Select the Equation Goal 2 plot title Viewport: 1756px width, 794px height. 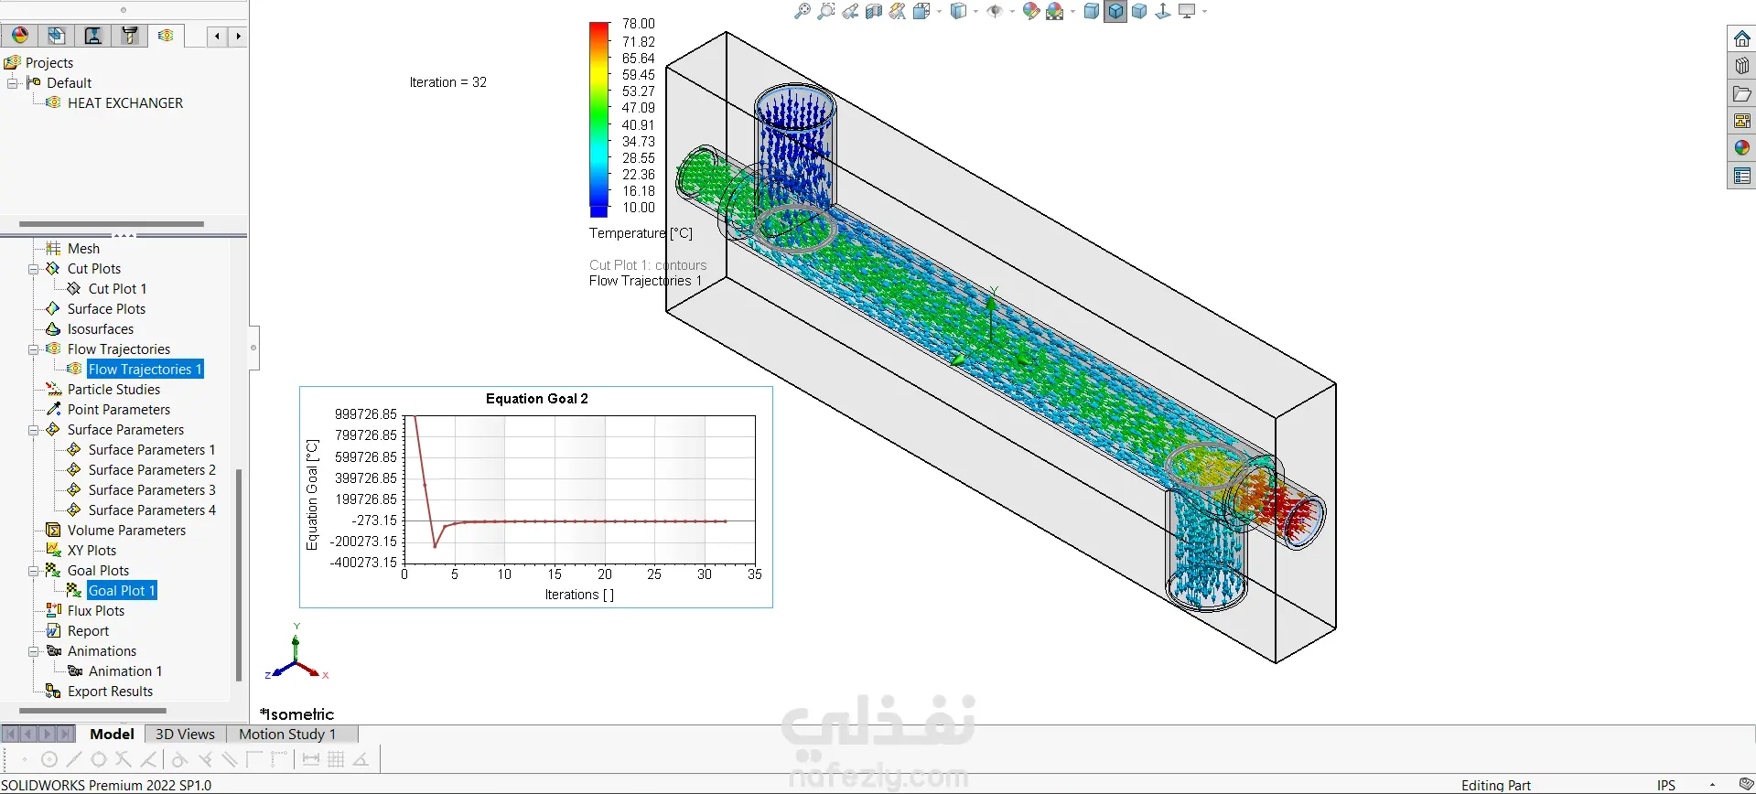pos(537,399)
